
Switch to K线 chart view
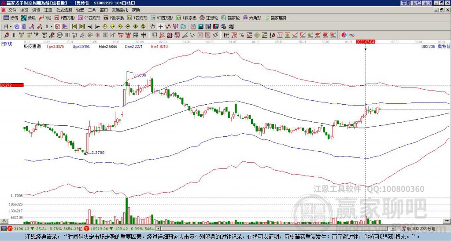(x=45, y=18)
